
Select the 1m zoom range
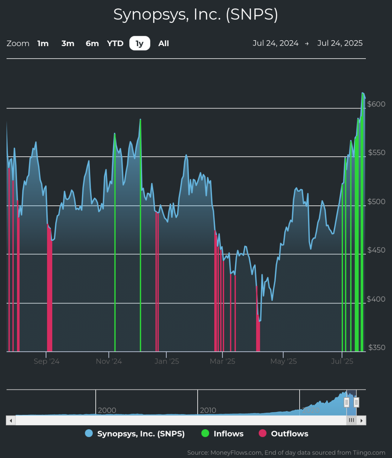click(x=43, y=44)
